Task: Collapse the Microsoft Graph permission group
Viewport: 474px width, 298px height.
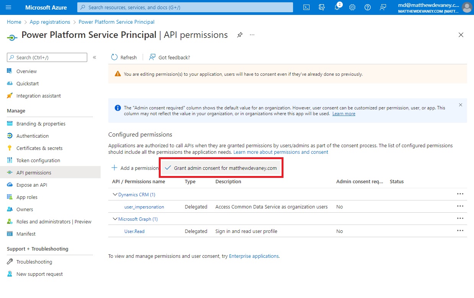Action: pos(115,219)
